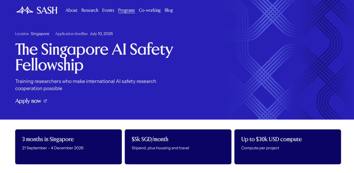Click the heading The Singapore AI Safety Fellowship
This screenshot has height=173, width=354.
pos(94,57)
